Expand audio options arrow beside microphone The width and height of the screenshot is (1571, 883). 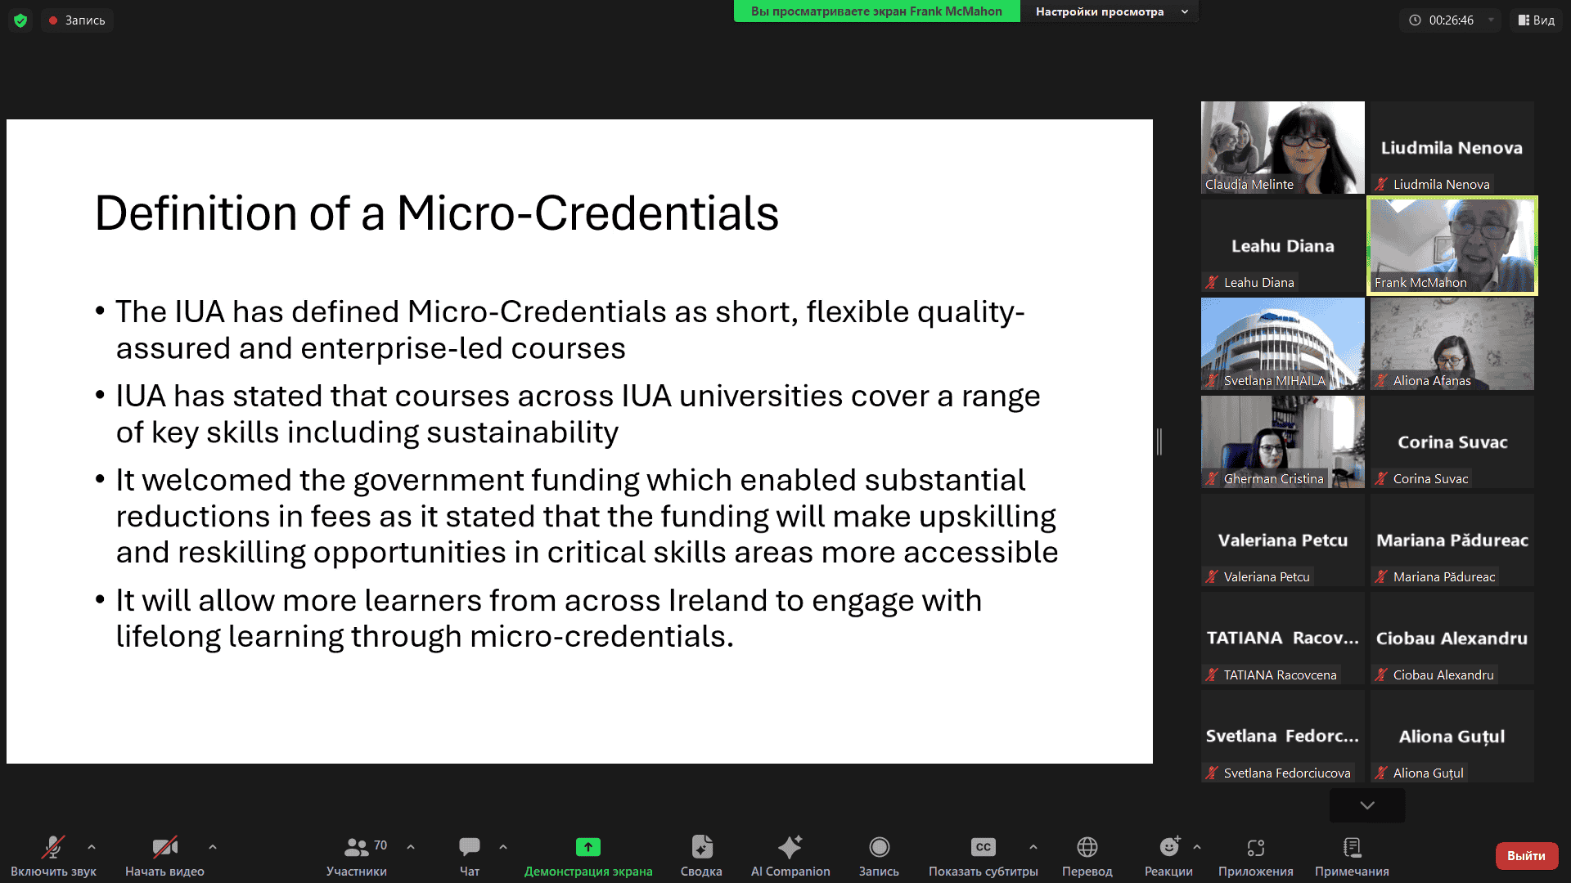92,847
